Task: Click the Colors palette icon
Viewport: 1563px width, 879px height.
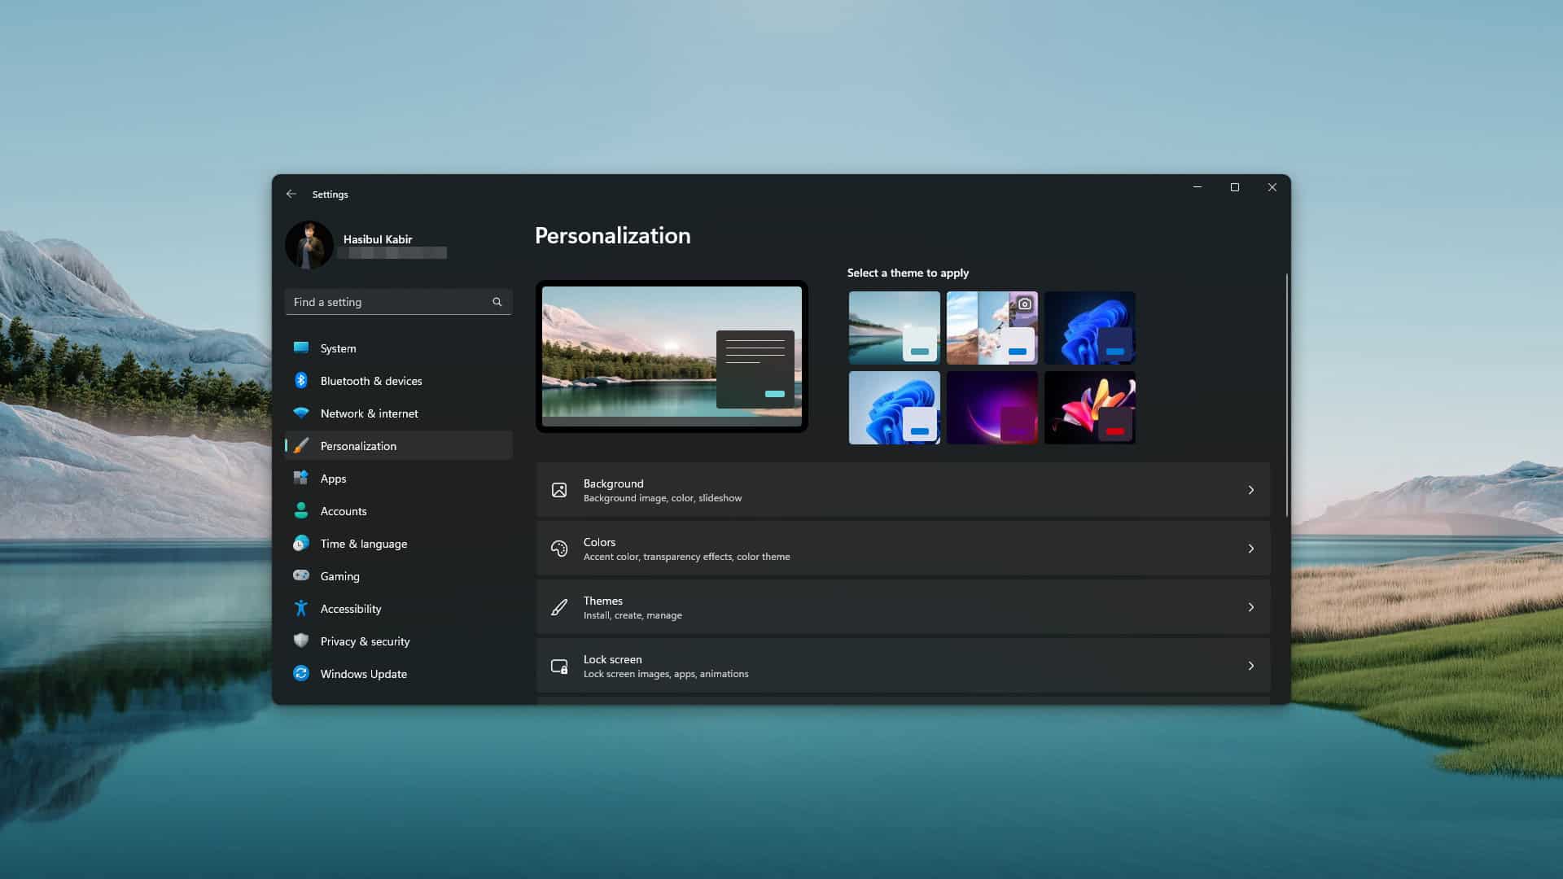Action: [558, 548]
